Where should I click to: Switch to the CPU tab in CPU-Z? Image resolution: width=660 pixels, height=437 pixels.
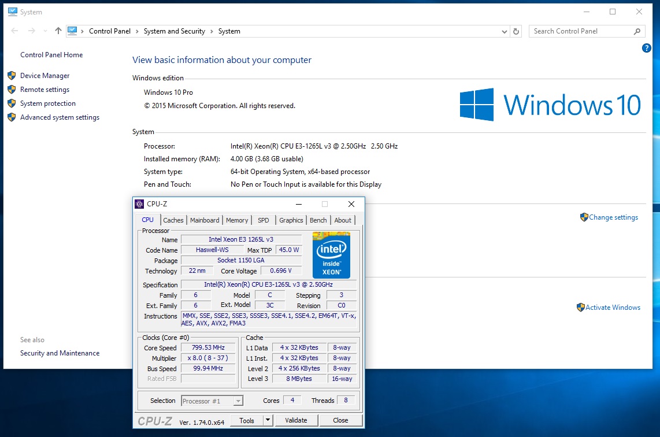tap(148, 220)
